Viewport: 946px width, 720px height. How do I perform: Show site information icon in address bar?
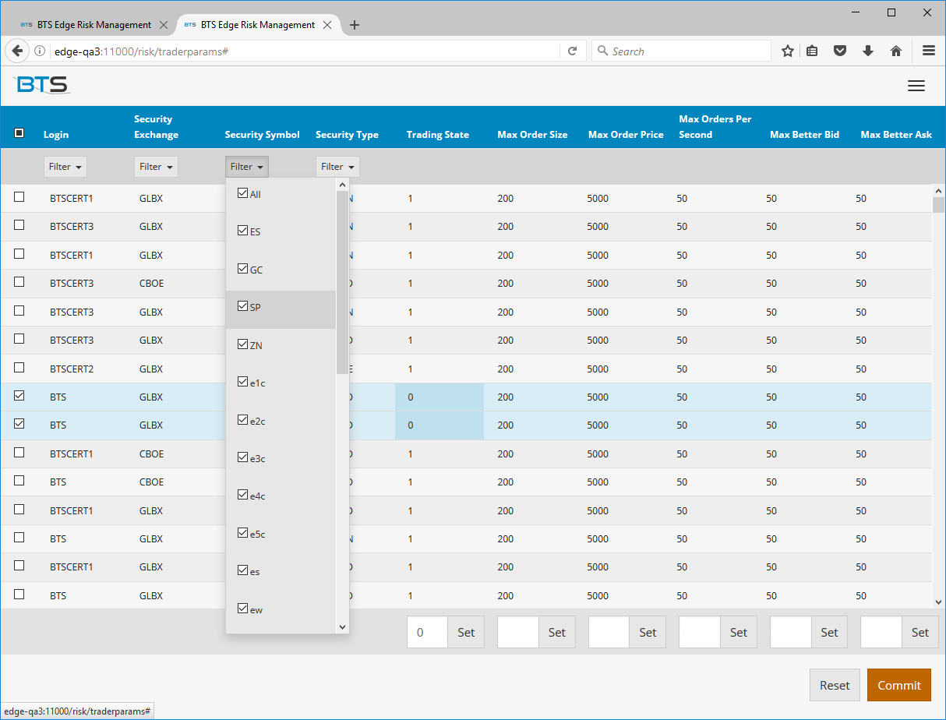click(x=40, y=51)
